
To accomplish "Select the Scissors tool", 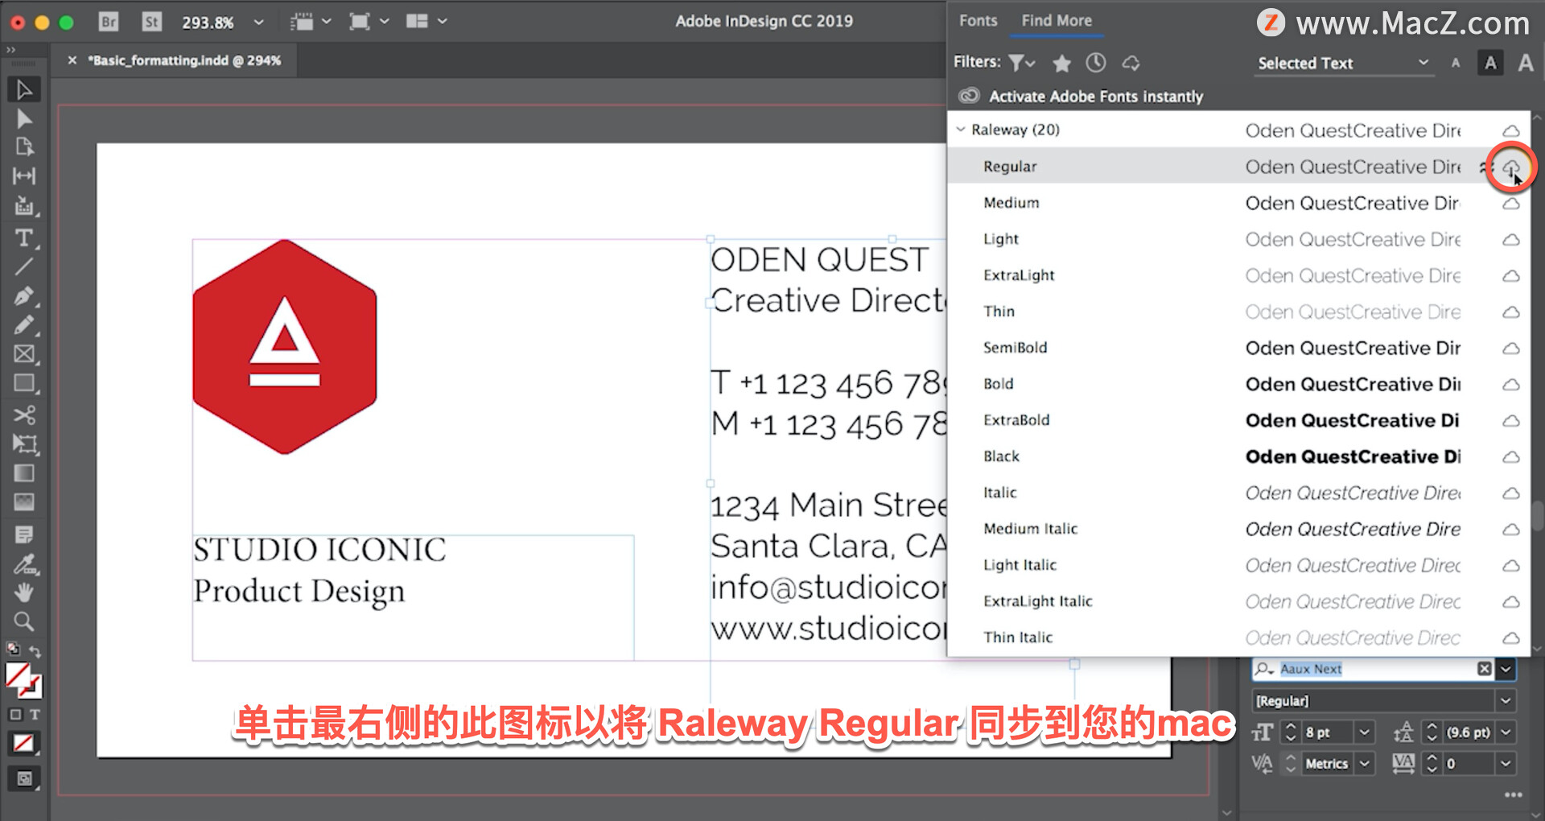I will [23, 414].
